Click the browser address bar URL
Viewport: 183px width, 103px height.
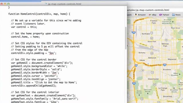(x=148, y=10)
